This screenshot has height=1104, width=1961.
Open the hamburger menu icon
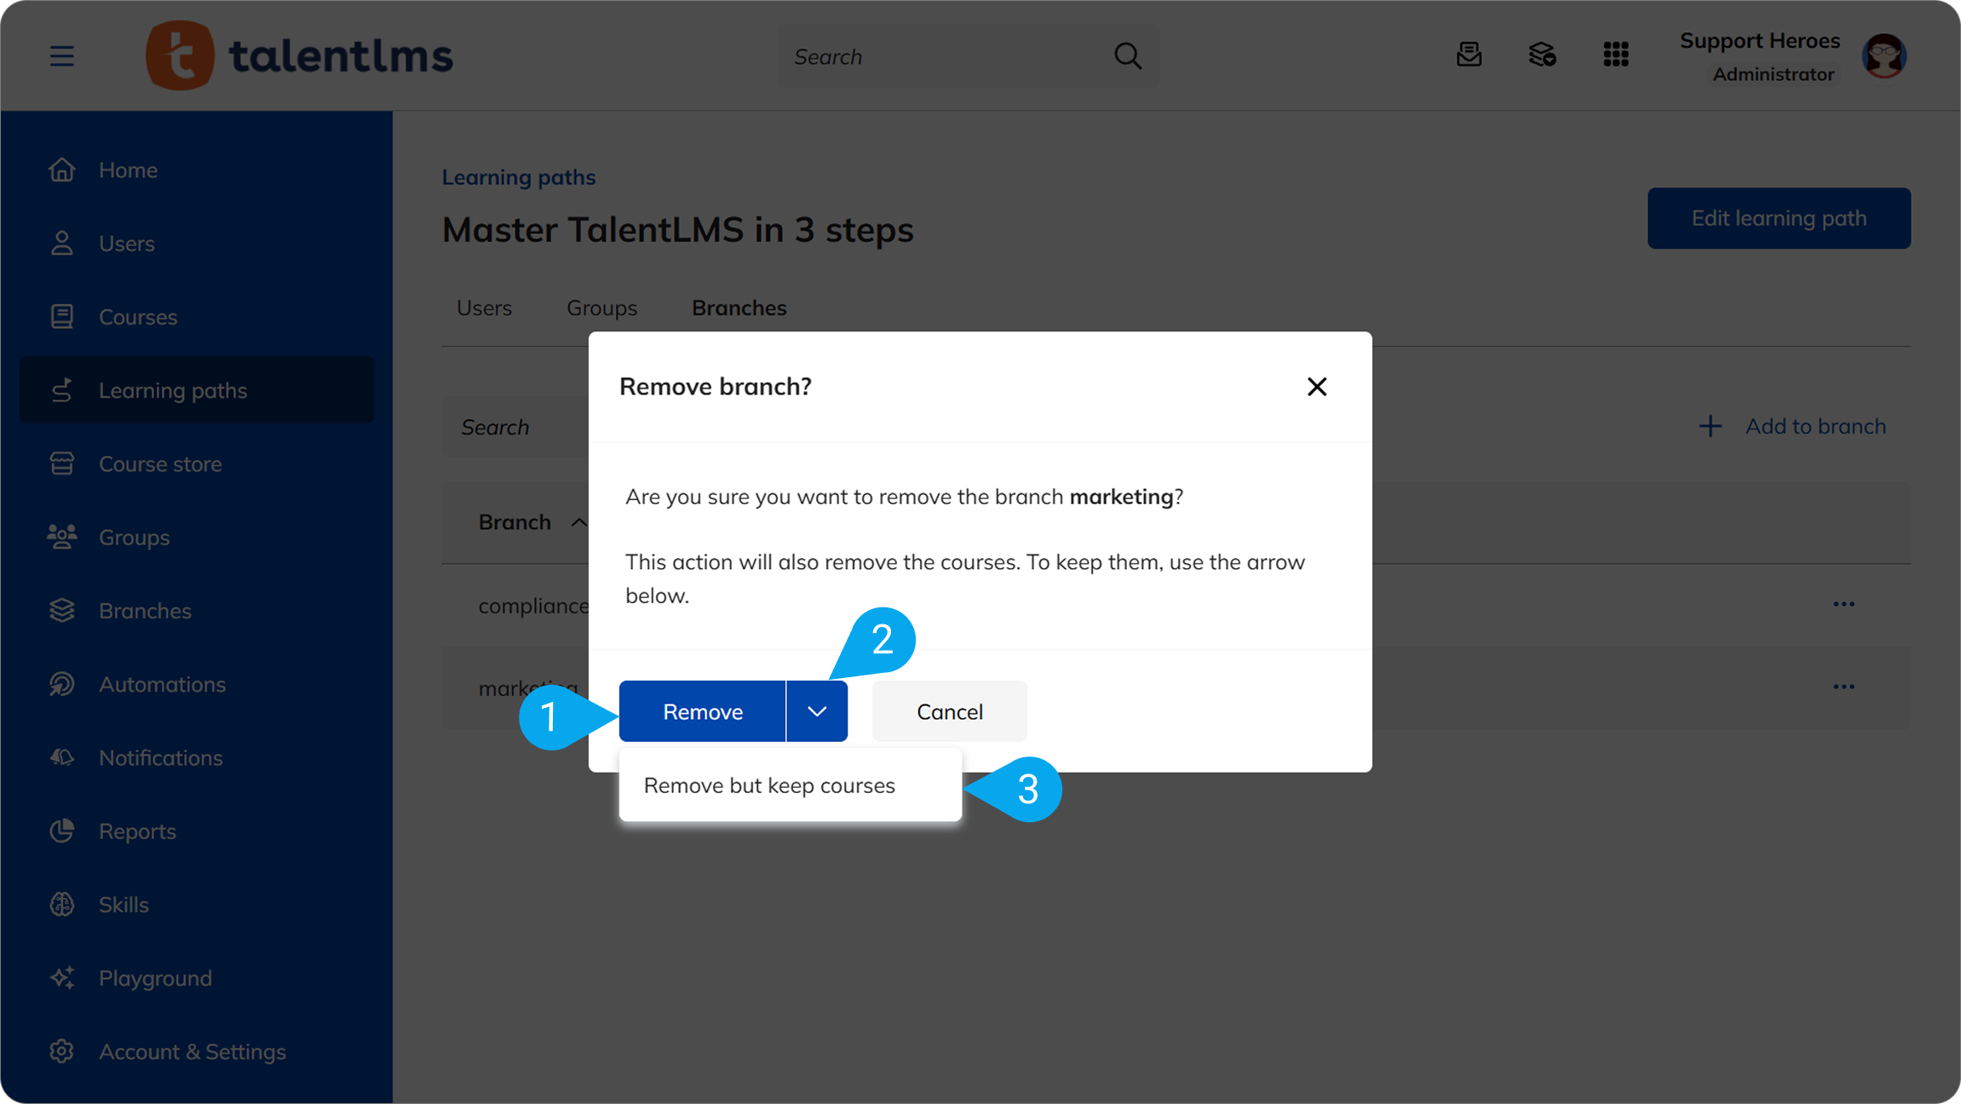tap(61, 56)
